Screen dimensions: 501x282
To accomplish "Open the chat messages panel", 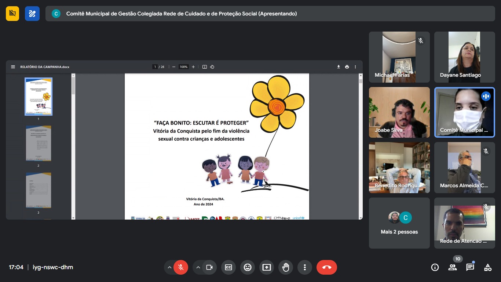I will pos(470,267).
